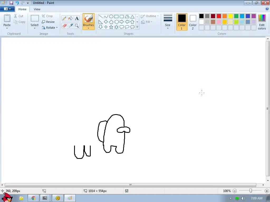270x202 pixels.
Task: Open Chrome from the taskbar
Action: [33, 198]
